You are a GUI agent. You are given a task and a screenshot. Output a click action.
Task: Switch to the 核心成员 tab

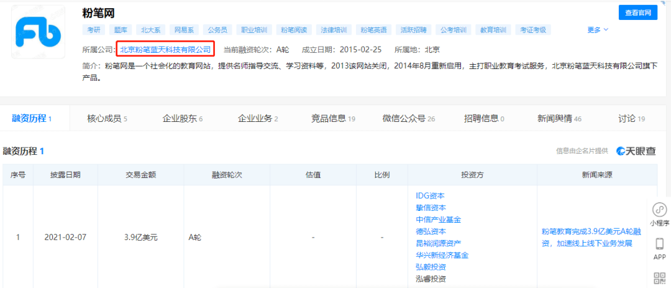107,118
